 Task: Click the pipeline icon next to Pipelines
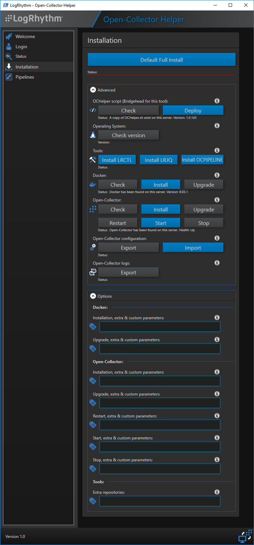click(9, 77)
